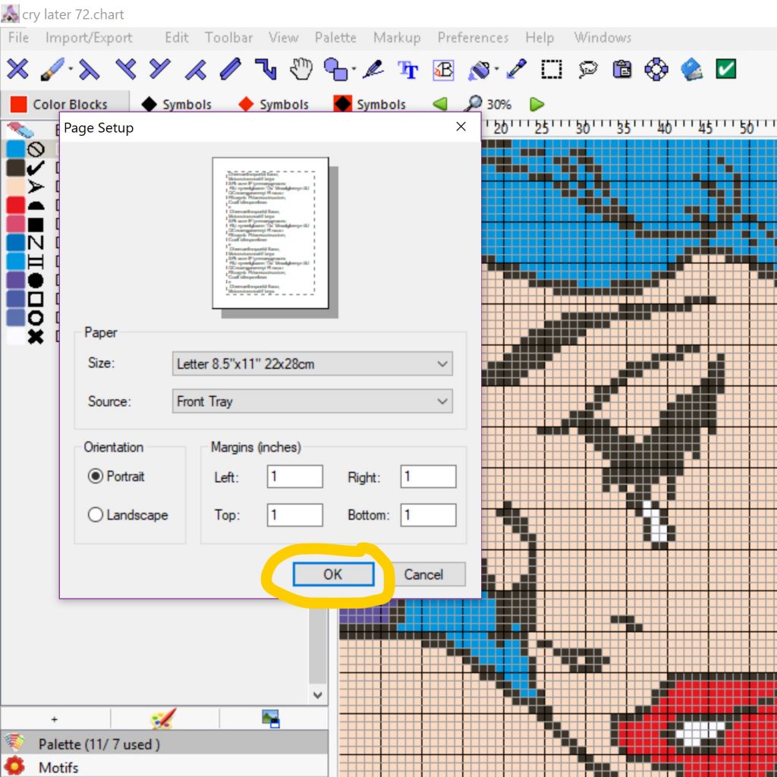
Task: Open the Palette (11/ 7 used) panel
Action: tap(164, 744)
